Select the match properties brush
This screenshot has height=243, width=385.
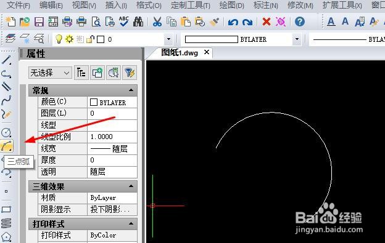click(214, 22)
